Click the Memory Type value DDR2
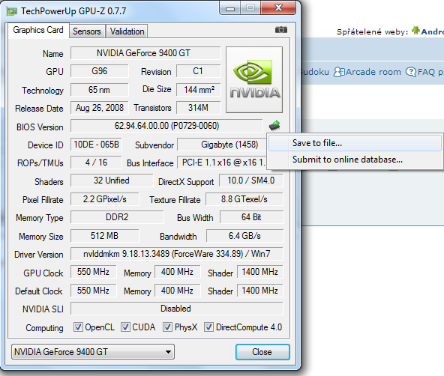Viewport: 444px width, 376px height. point(117,217)
